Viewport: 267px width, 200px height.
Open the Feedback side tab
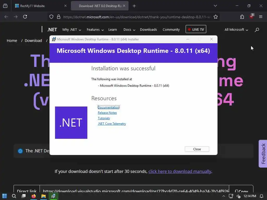[x=263, y=154]
